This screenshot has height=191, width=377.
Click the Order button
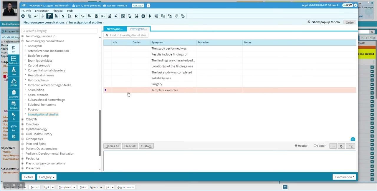[x=350, y=22]
